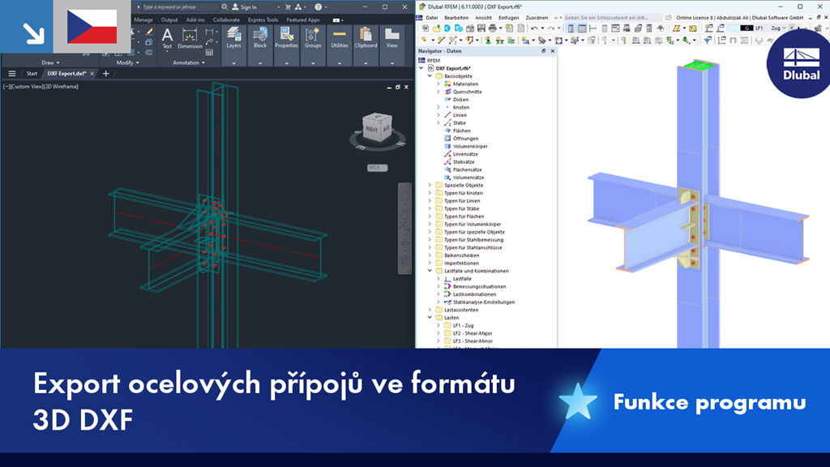Screen dimensions: 830x467
Task: Expand the LF1 - Zug load folder
Action: click(439, 326)
